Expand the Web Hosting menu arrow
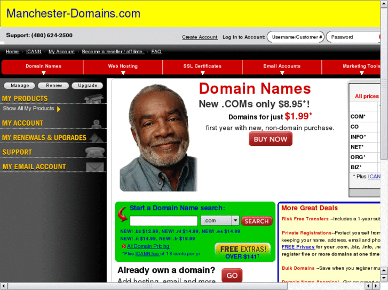This screenshot has width=388, height=290. (123, 73)
